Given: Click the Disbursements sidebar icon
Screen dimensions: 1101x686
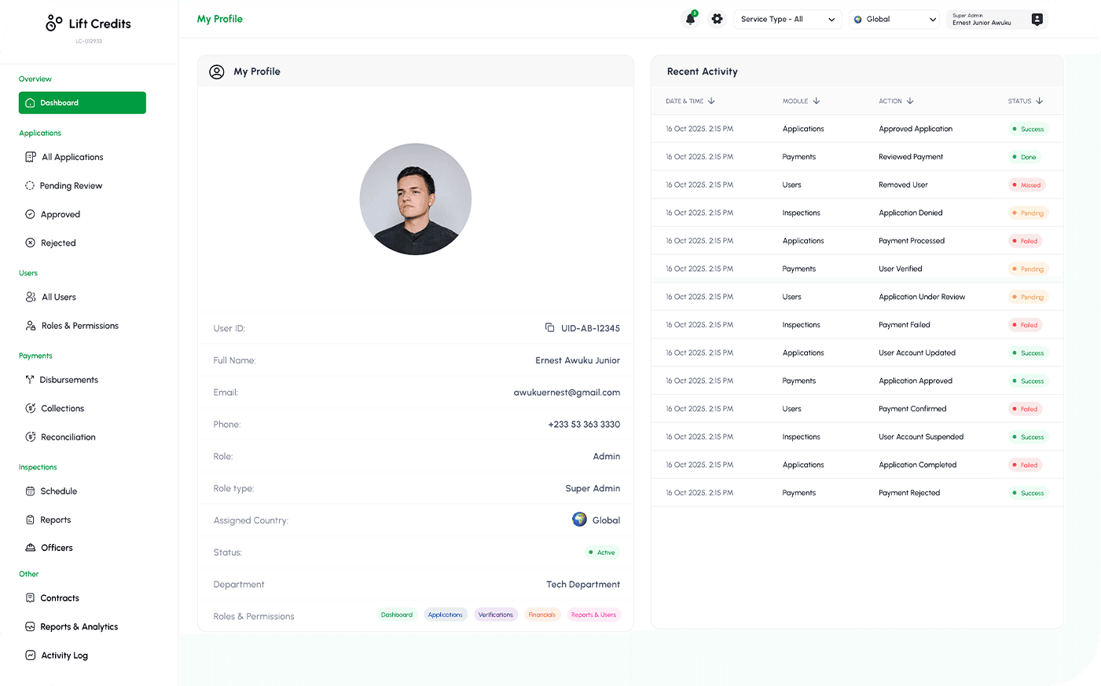Looking at the screenshot, I should point(30,380).
